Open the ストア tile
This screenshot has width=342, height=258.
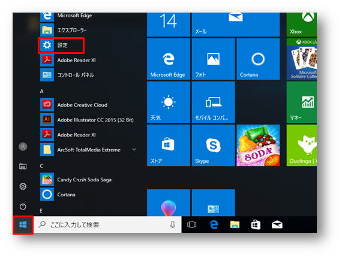tap(169, 145)
